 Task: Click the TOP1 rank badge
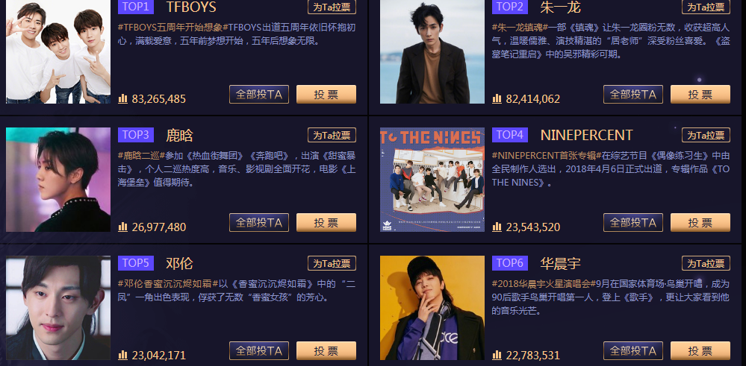(136, 7)
